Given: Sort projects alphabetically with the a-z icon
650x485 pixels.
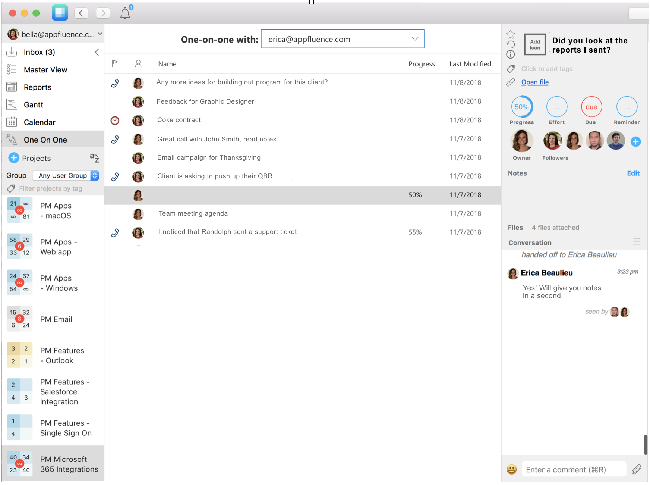Looking at the screenshot, I should 95,158.
